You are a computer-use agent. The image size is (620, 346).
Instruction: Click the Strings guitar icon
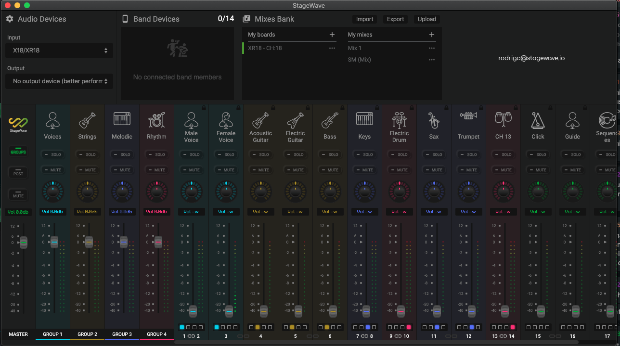click(87, 120)
